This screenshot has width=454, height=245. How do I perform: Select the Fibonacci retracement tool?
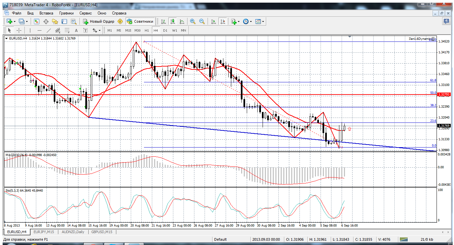[68, 31]
